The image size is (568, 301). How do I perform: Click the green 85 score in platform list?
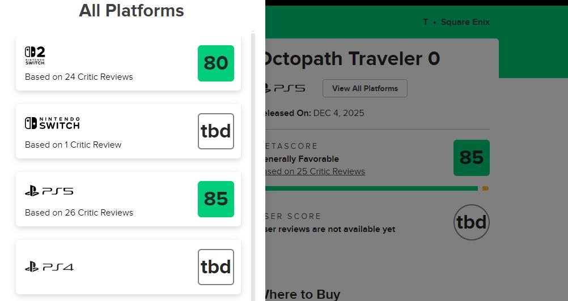(x=216, y=199)
